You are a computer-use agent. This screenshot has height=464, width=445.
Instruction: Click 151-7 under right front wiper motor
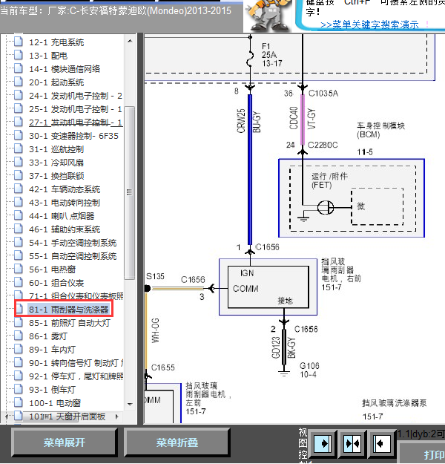click(332, 287)
